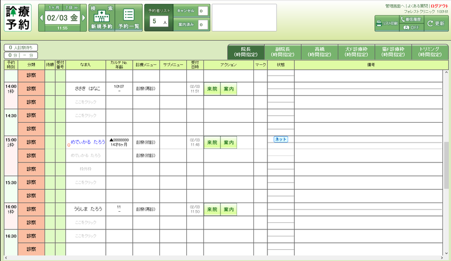Open 新規予約 hospital search icon
Image resolution: width=451 pixels, height=261 pixels.
point(102,18)
